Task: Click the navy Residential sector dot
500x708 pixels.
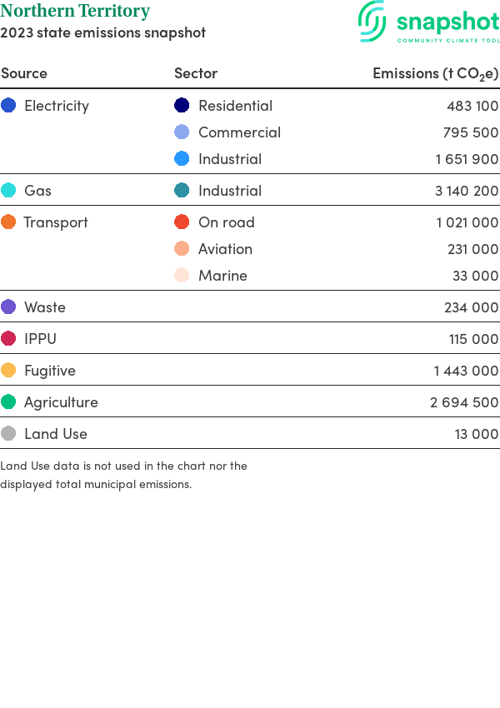Action: (182, 106)
